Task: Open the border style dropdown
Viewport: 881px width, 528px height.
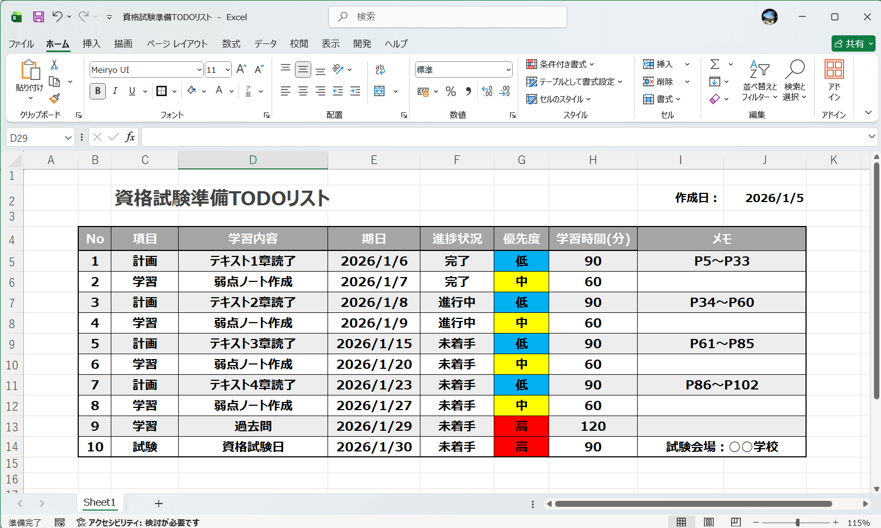Action: 174,91
